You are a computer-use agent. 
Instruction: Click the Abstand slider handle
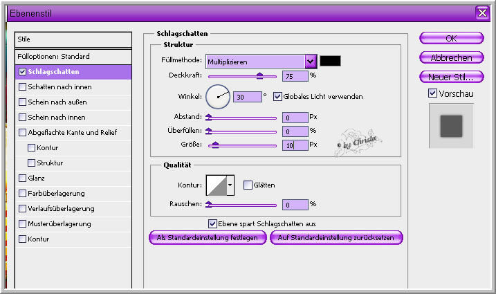[x=209, y=118]
